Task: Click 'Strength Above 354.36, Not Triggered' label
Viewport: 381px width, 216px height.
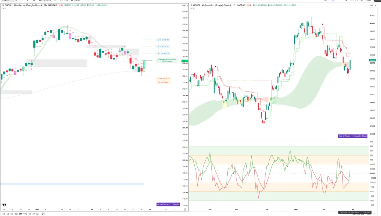Action: pyautogui.click(x=167, y=60)
